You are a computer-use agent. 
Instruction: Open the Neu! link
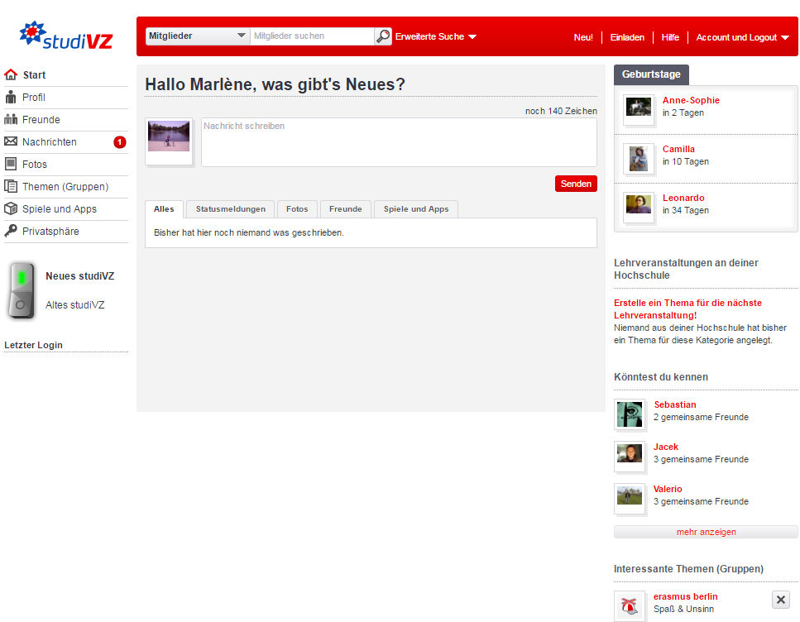(x=583, y=37)
